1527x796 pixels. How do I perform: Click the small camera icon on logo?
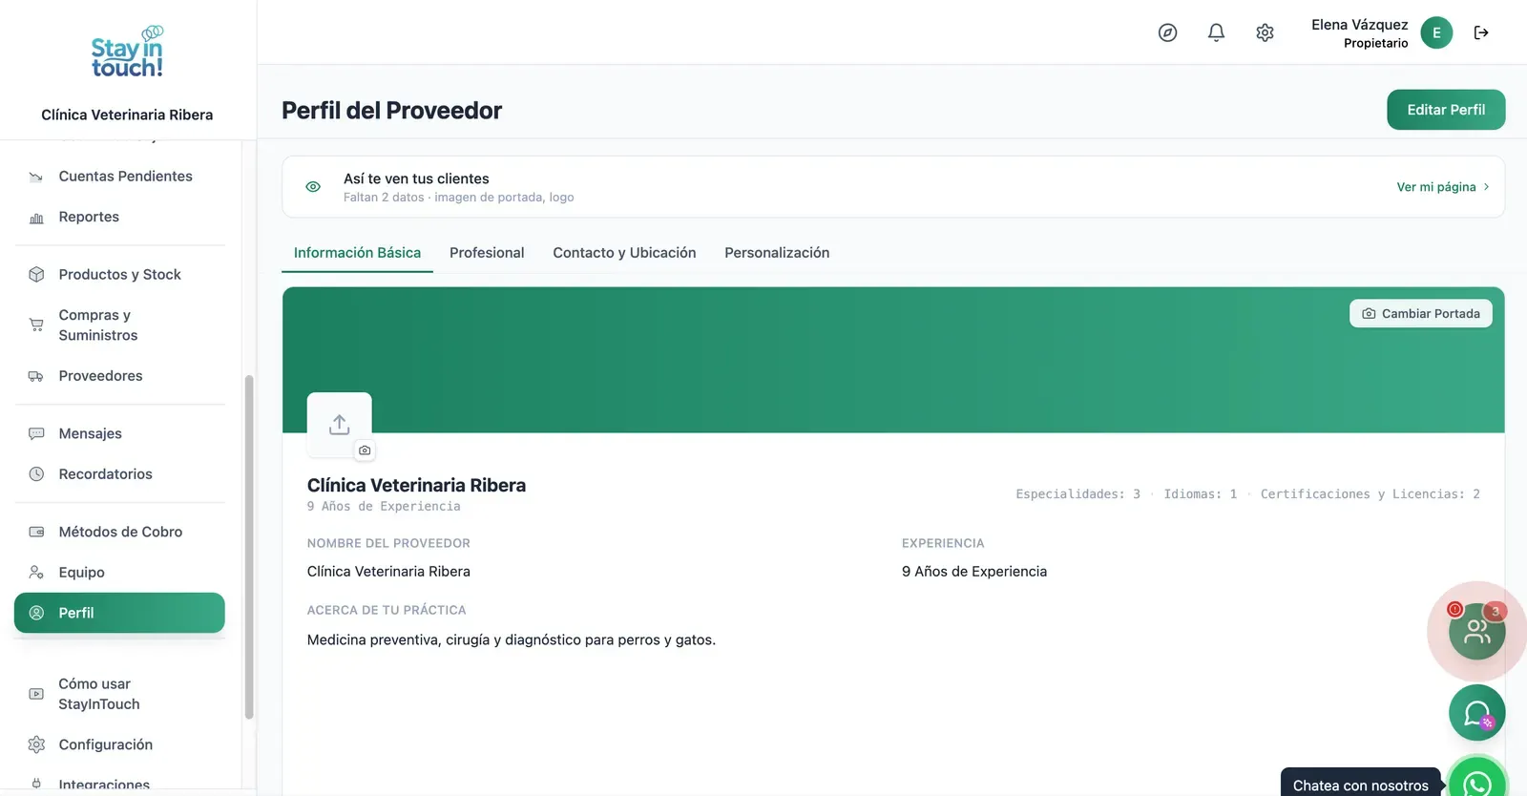point(365,450)
